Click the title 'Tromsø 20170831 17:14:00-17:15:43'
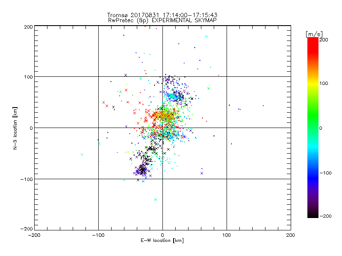342x256 pixels. [x=162, y=15]
